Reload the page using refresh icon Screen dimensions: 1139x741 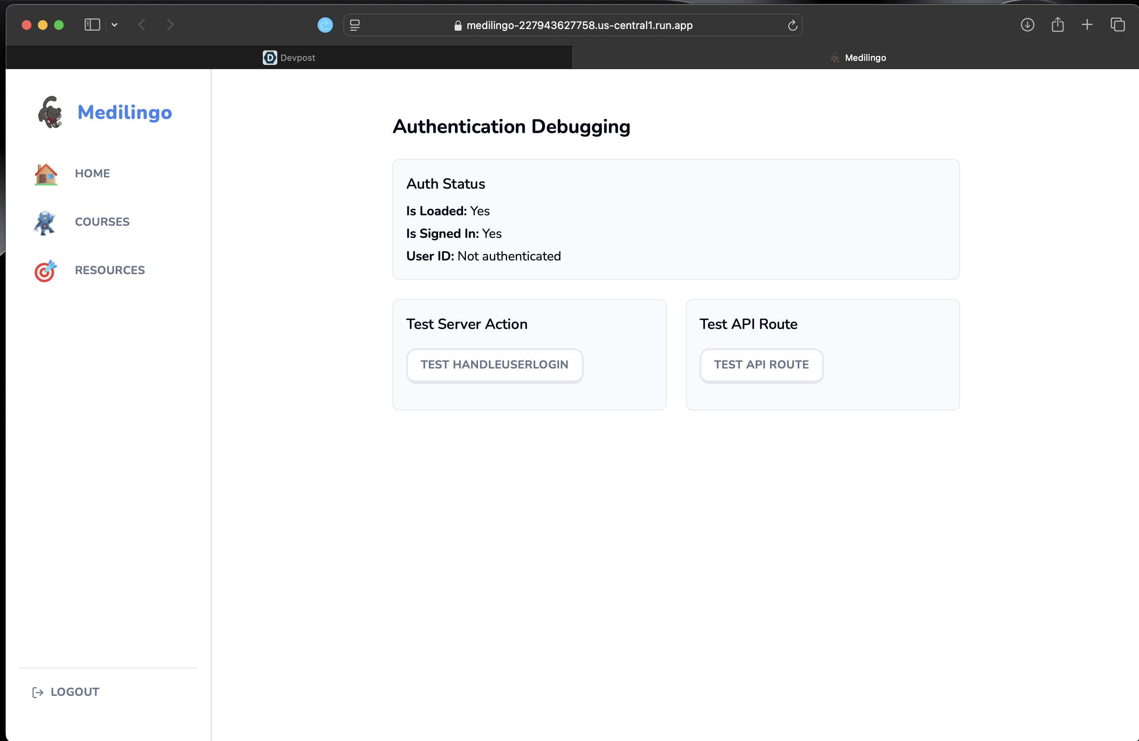tap(792, 25)
